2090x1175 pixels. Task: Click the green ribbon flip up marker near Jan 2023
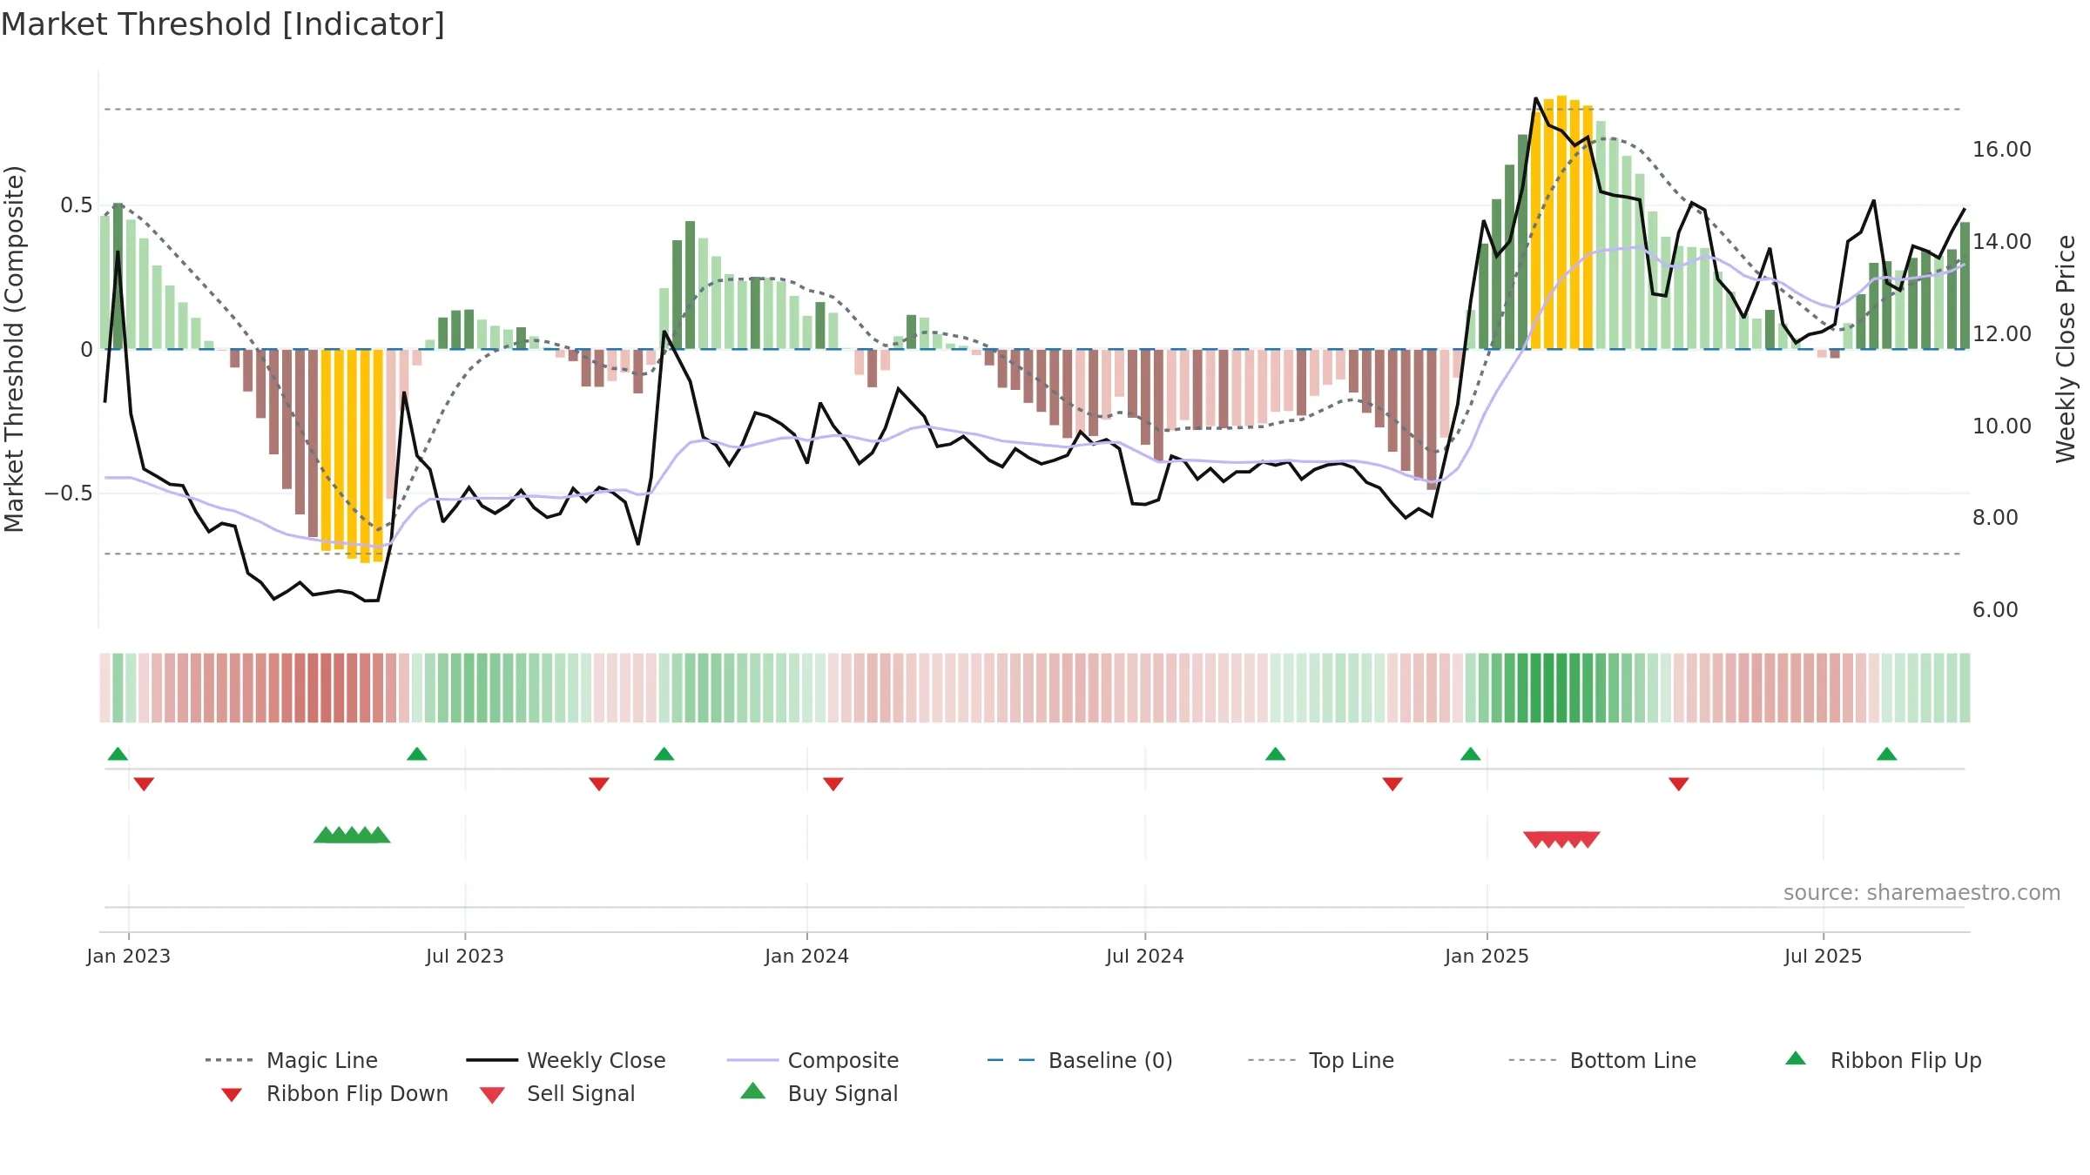pyautogui.click(x=118, y=754)
